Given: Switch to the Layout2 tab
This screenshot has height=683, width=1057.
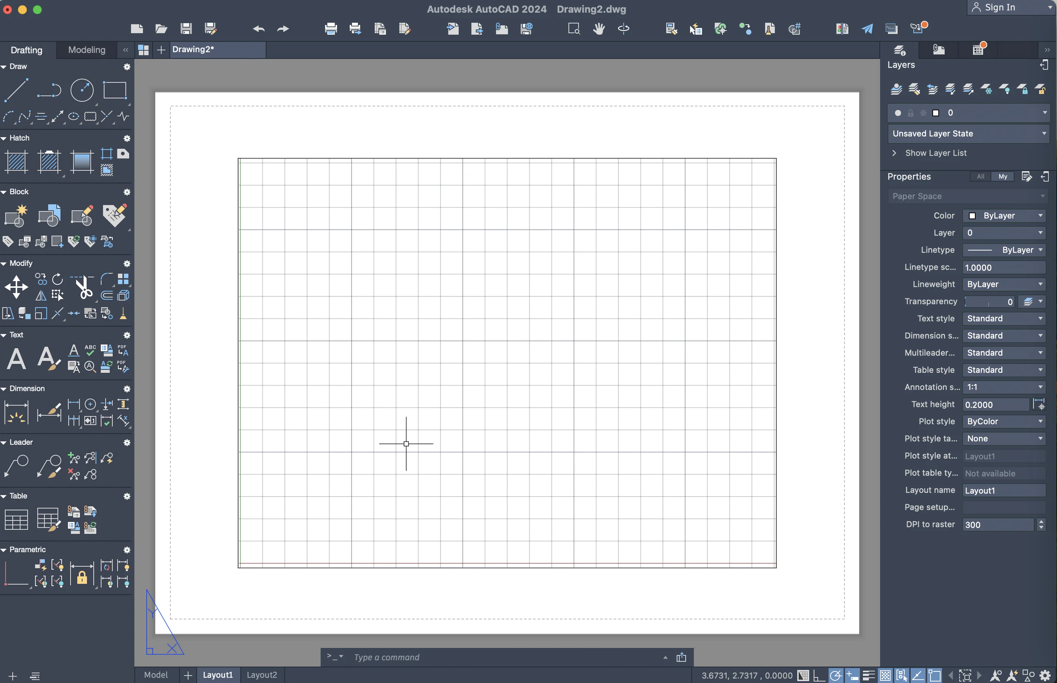Looking at the screenshot, I should click(262, 674).
